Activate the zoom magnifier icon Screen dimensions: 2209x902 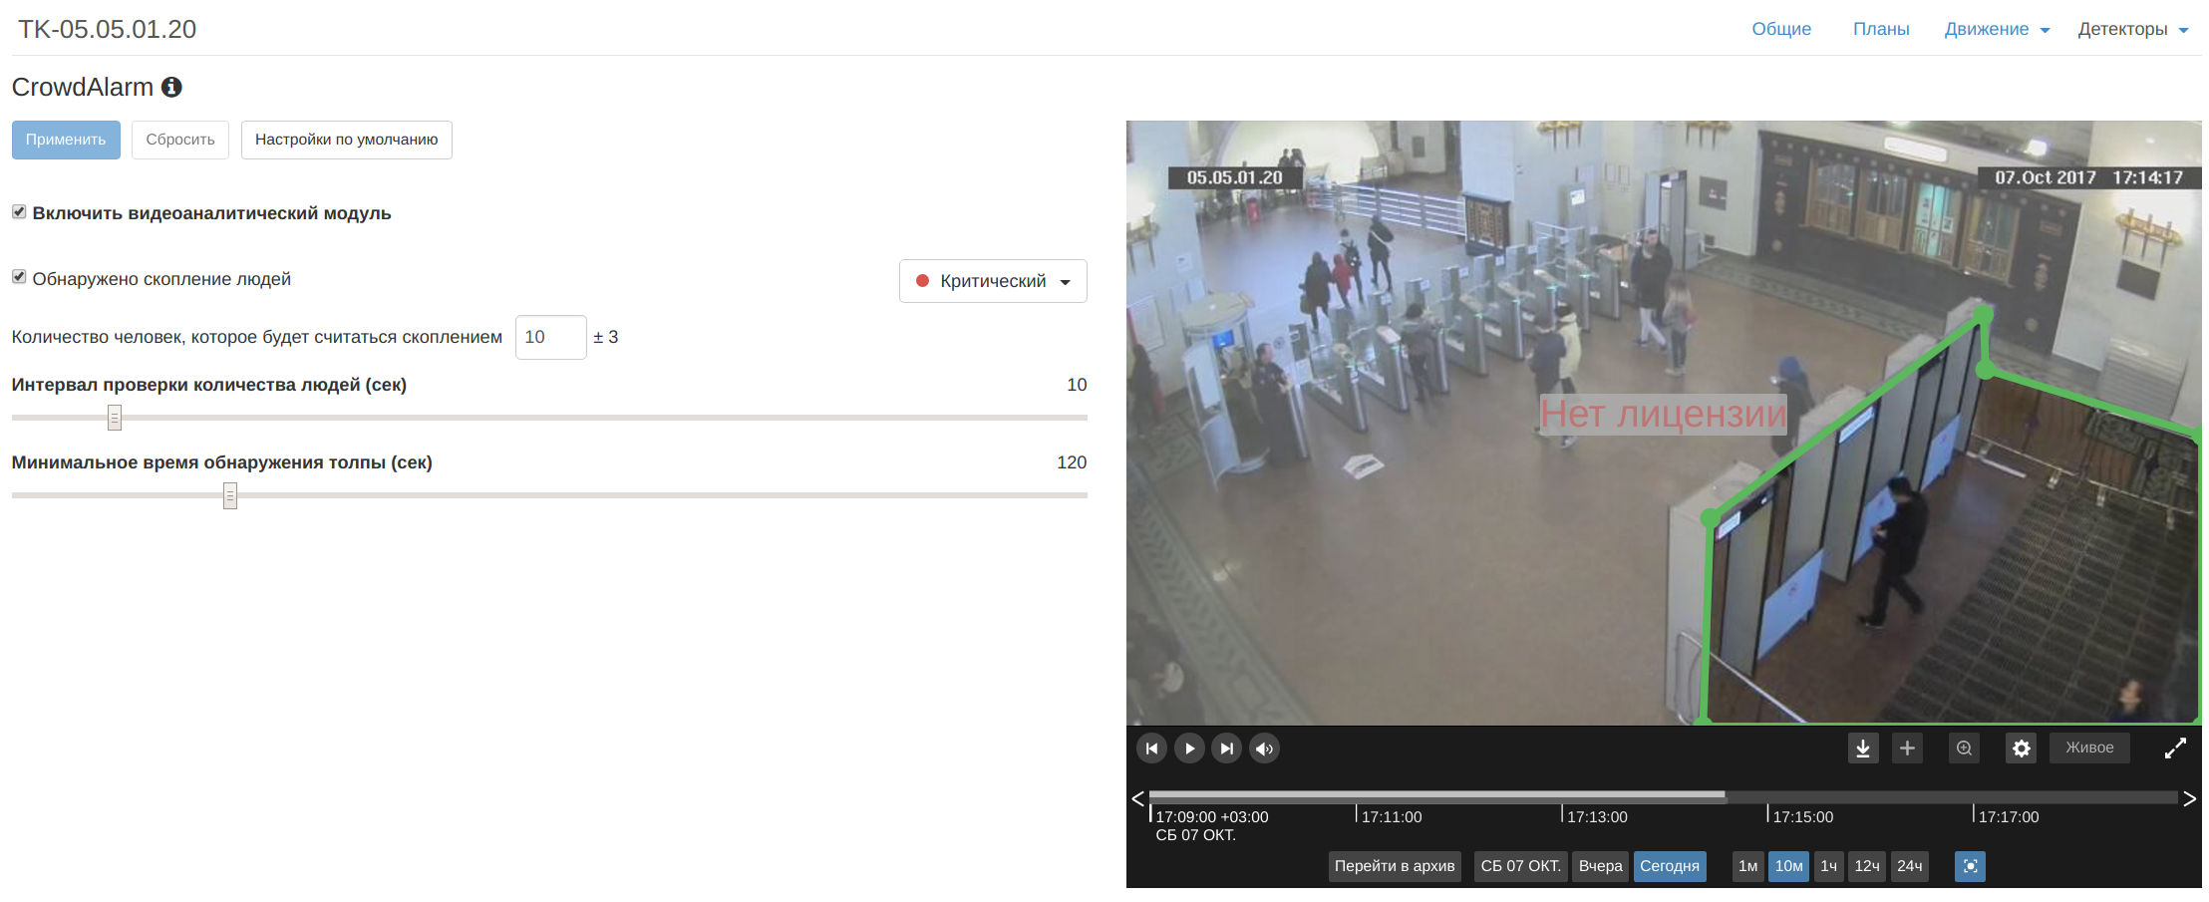pyautogui.click(x=1964, y=749)
